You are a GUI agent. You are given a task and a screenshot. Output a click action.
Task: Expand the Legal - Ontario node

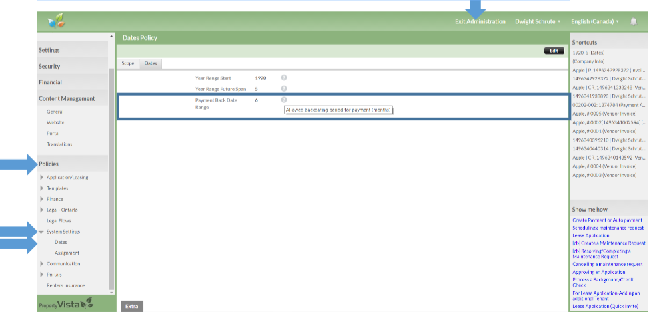(x=42, y=210)
